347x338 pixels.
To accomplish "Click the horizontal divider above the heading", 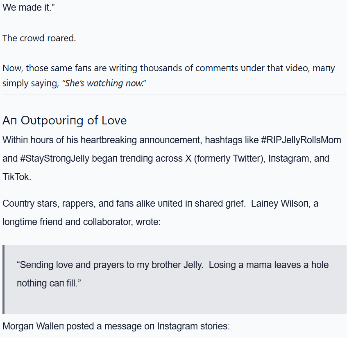I will (x=174, y=95).
